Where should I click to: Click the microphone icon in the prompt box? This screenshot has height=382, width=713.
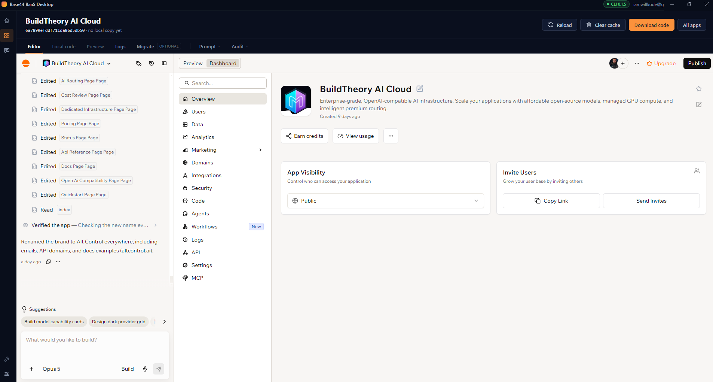pos(145,369)
